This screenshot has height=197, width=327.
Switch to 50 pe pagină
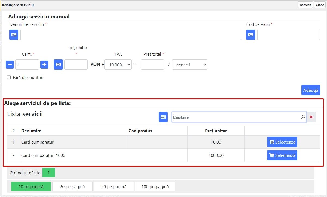(x=114, y=187)
